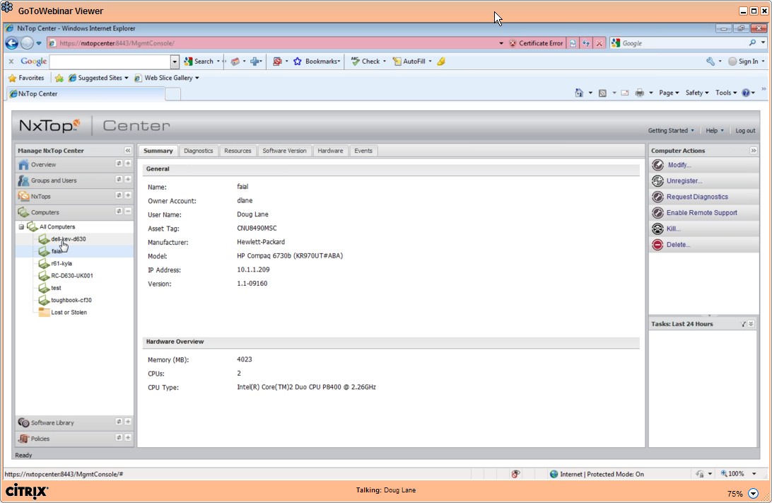Viewport: 772px width, 503px height.
Task: Click the IE Print toolbar icon
Action: pos(640,93)
